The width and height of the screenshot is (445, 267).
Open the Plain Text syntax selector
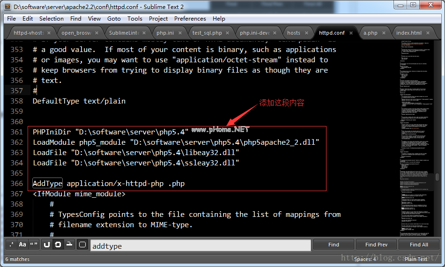(416, 259)
